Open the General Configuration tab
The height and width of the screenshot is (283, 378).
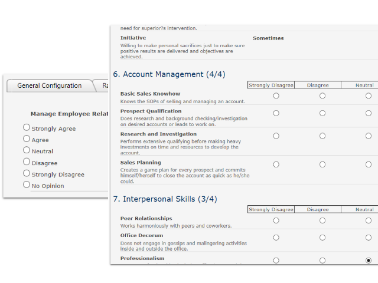(x=50, y=85)
